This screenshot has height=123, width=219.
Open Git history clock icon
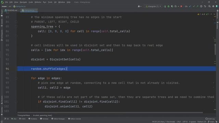pyautogui.click(x=201, y=6)
